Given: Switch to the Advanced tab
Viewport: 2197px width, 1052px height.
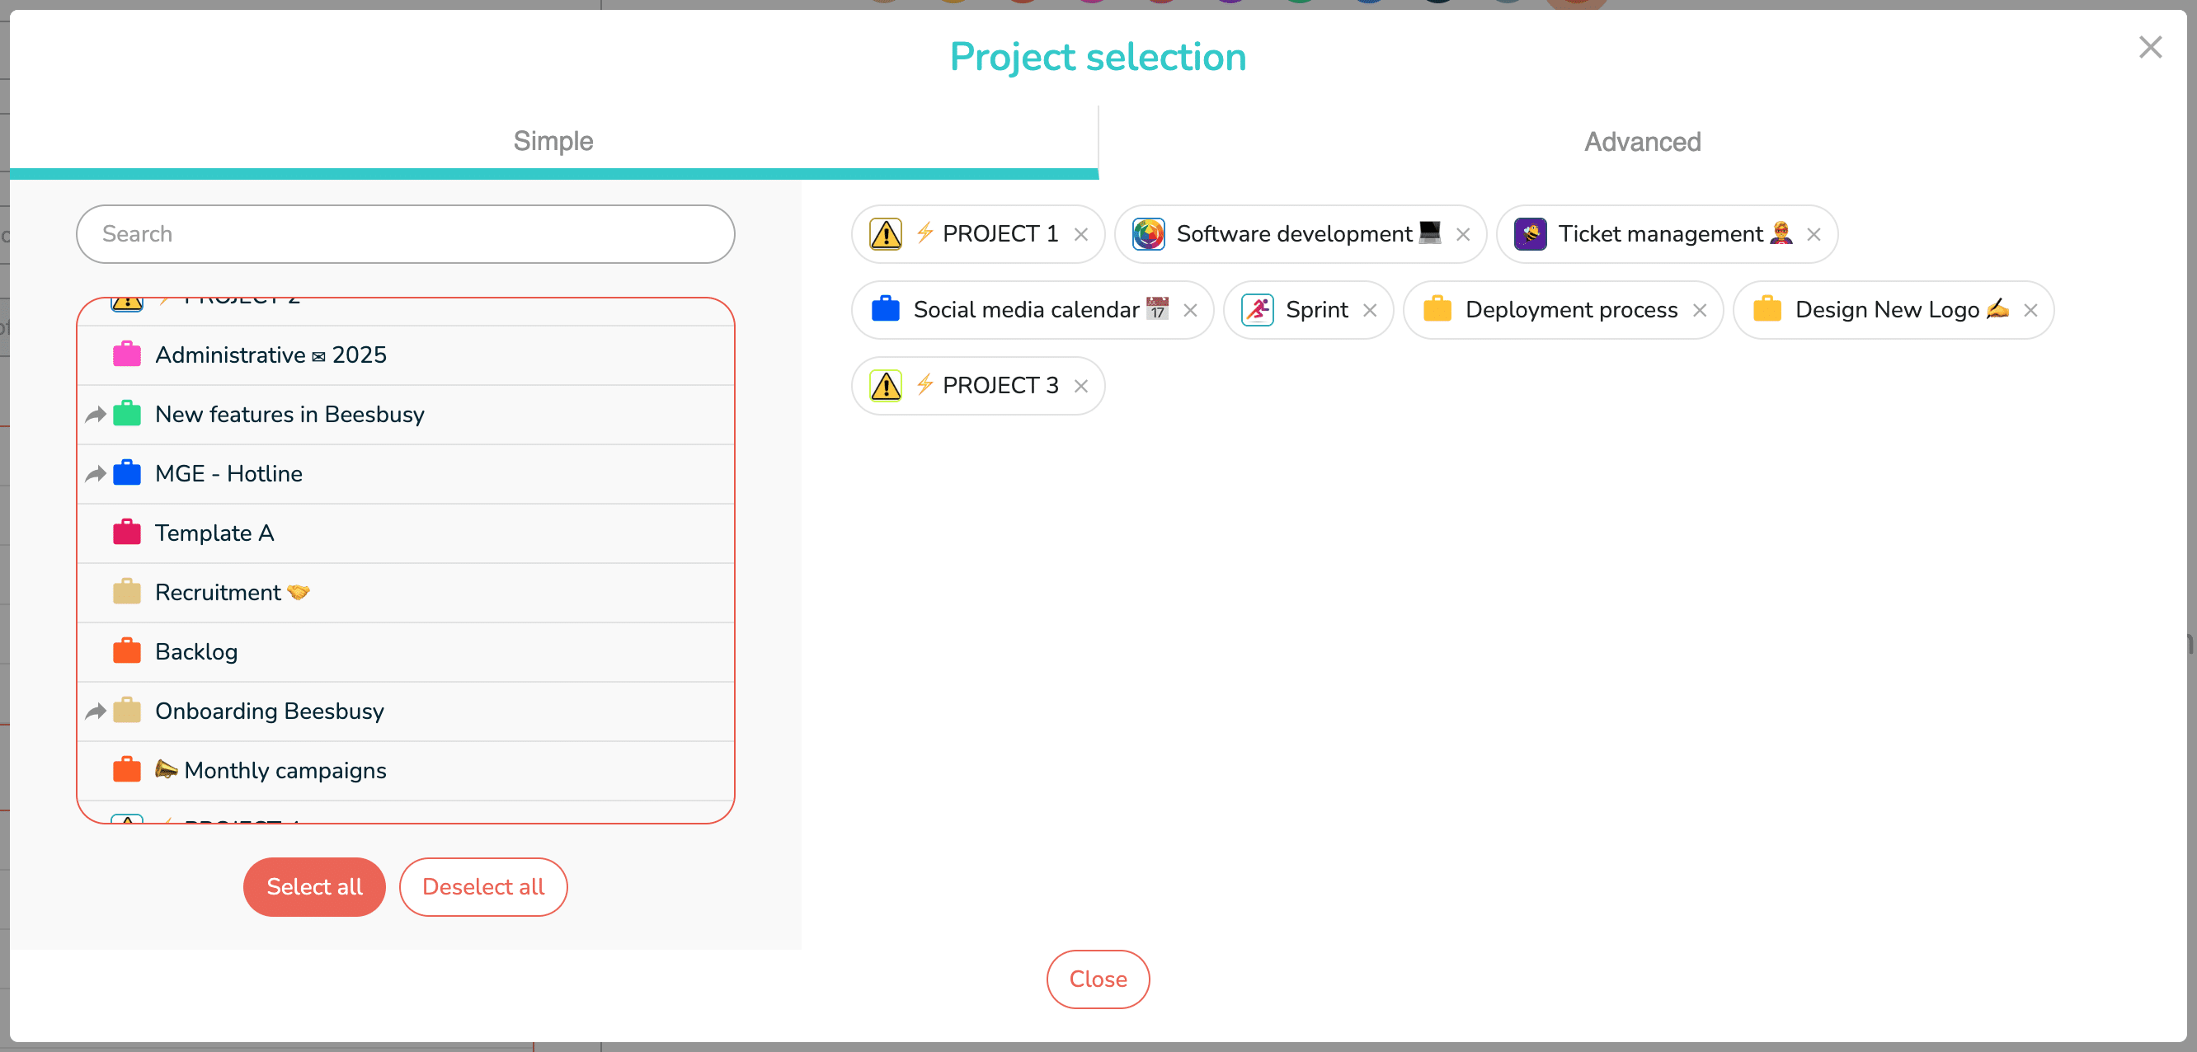Looking at the screenshot, I should 1643,142.
